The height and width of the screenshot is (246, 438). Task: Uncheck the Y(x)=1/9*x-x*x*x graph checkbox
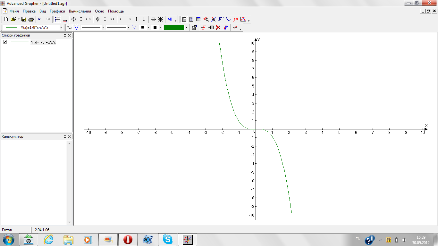pos(5,42)
